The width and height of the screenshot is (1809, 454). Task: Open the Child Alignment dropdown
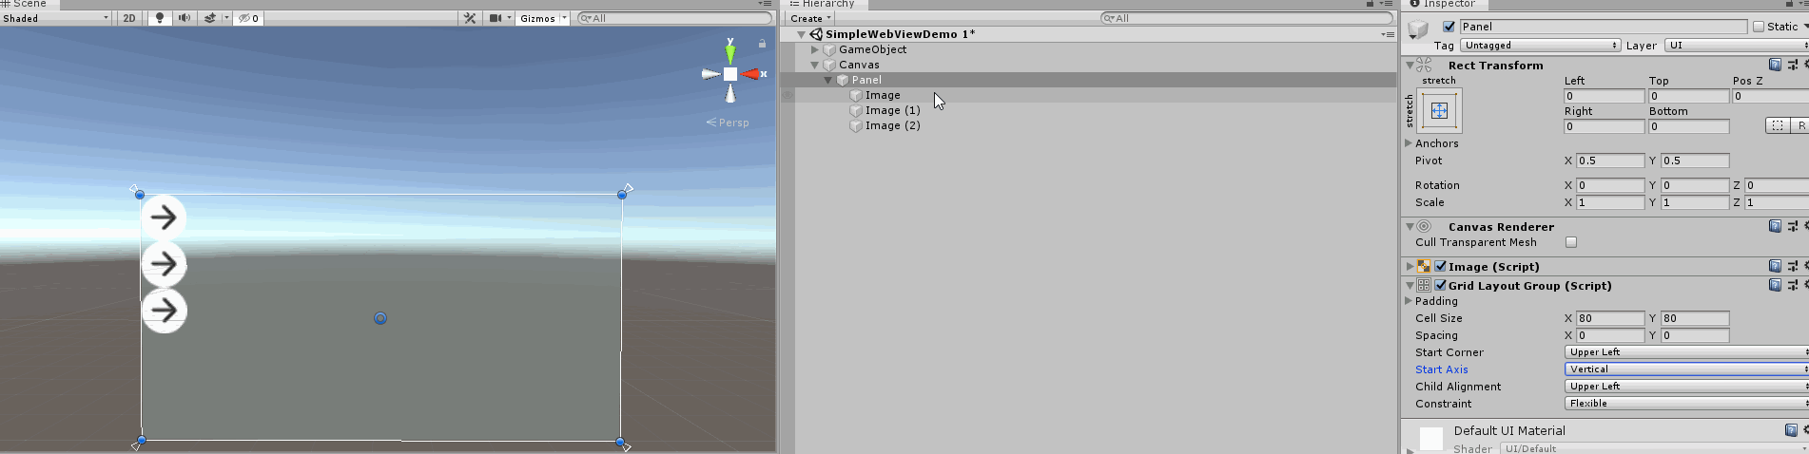point(1686,387)
